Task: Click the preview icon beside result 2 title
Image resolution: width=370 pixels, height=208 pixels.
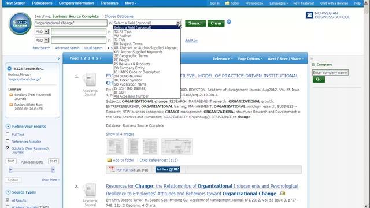Action: coord(282,194)
